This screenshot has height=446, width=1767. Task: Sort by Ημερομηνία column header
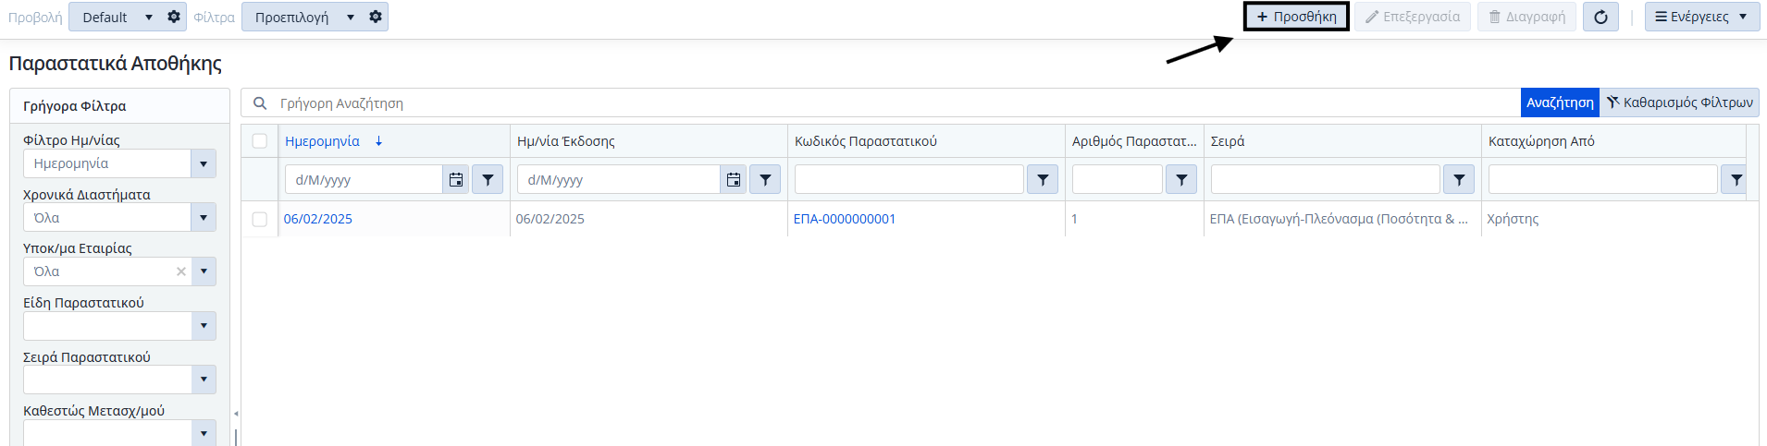click(x=322, y=141)
